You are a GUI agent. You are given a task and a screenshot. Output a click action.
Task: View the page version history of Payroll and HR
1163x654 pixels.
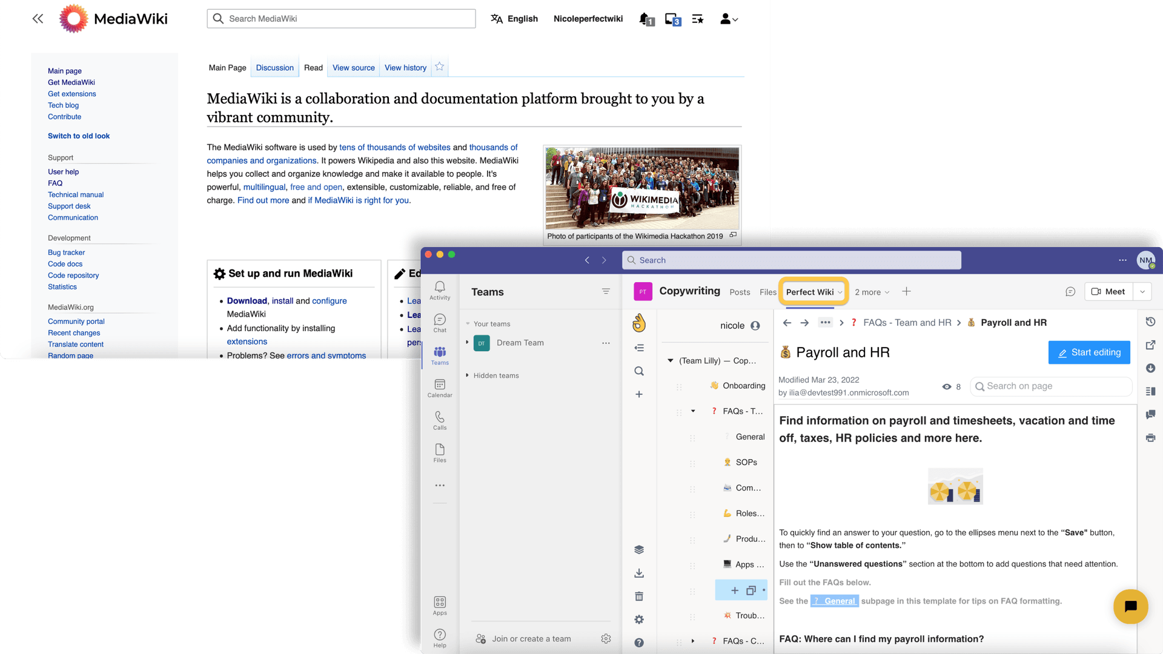pos(1150,322)
